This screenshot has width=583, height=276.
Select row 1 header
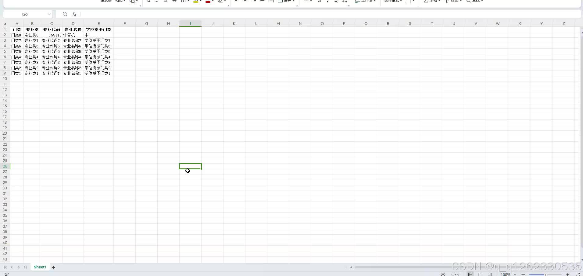pos(5,29)
